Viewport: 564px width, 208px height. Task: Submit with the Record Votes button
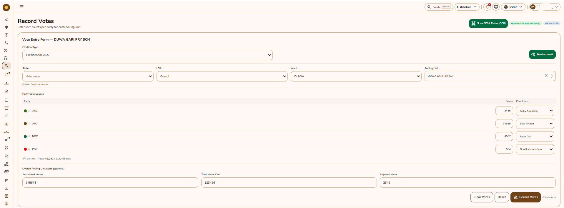pyautogui.click(x=525, y=197)
